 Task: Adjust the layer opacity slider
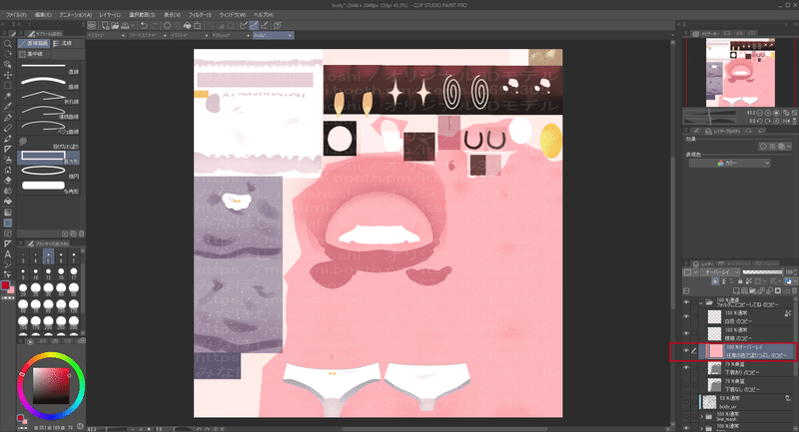click(x=762, y=272)
